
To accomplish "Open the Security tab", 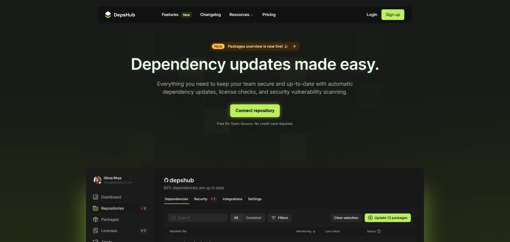I will [x=201, y=199].
